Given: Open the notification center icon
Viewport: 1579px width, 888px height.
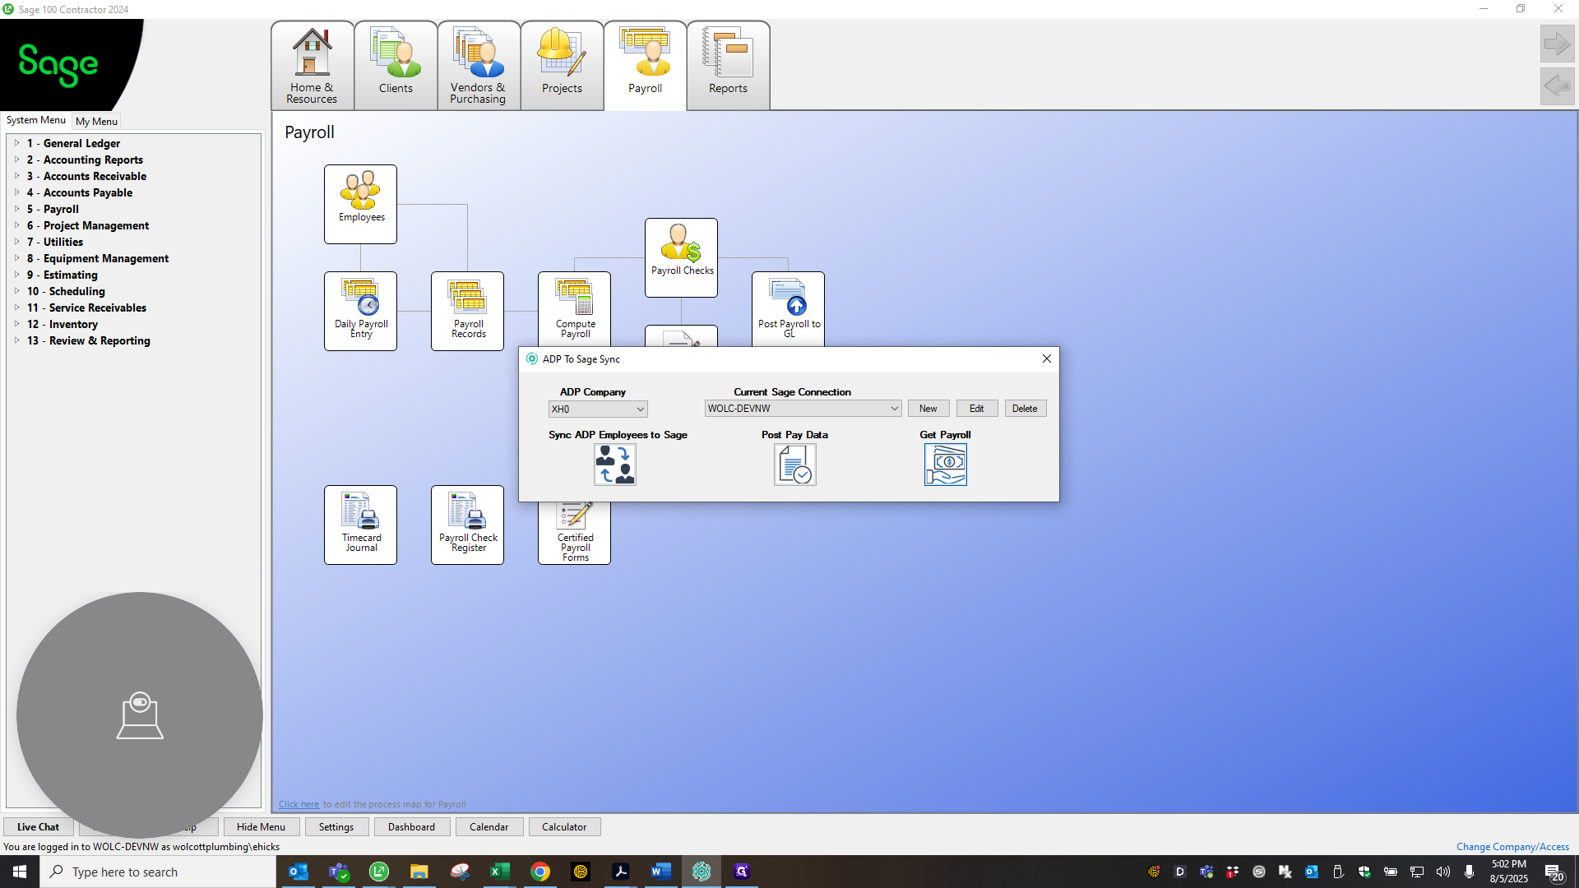Looking at the screenshot, I should [1554, 872].
